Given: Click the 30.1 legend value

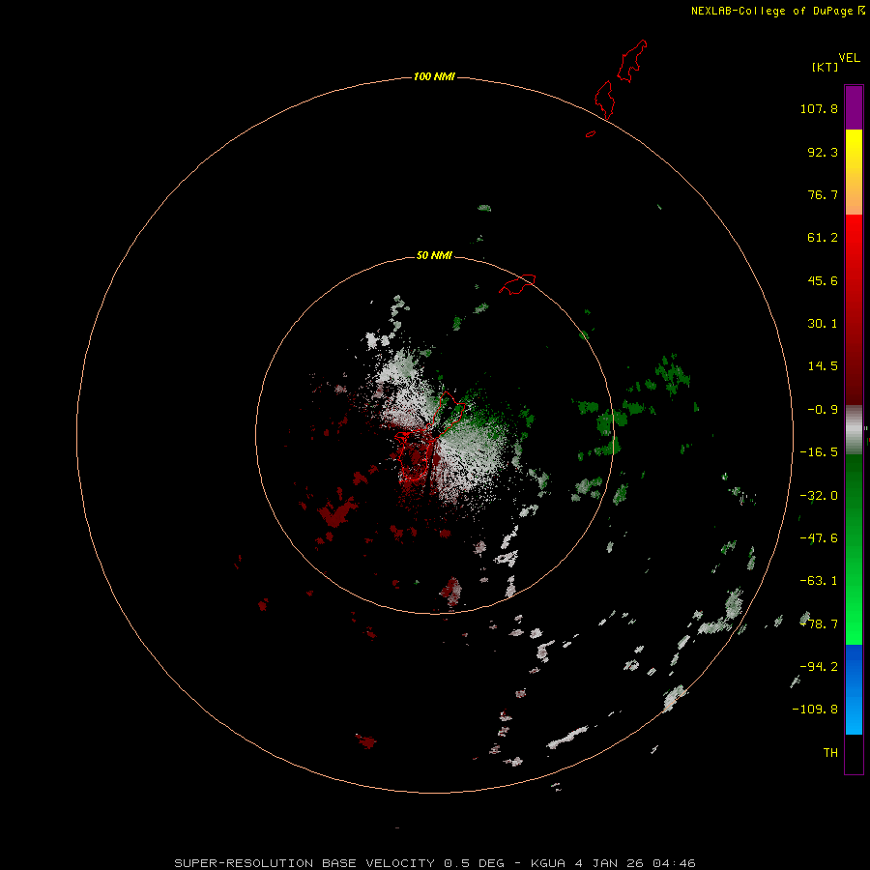Looking at the screenshot, I should tap(823, 324).
